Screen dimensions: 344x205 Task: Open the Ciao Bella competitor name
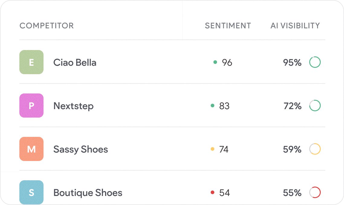[75, 63]
